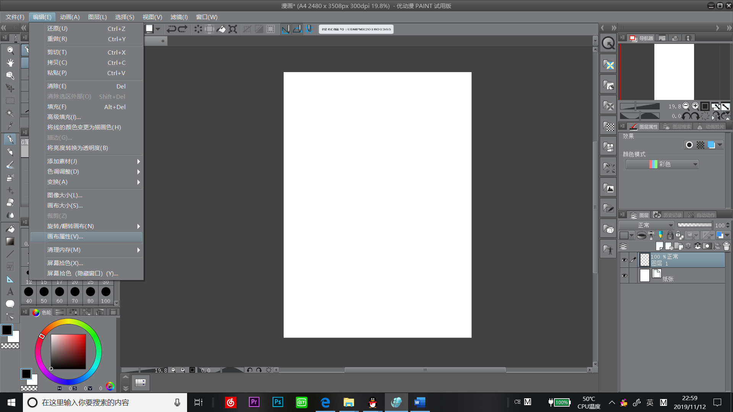Toggle the lock layer icon
This screenshot has width=733, height=412.
tap(670, 235)
